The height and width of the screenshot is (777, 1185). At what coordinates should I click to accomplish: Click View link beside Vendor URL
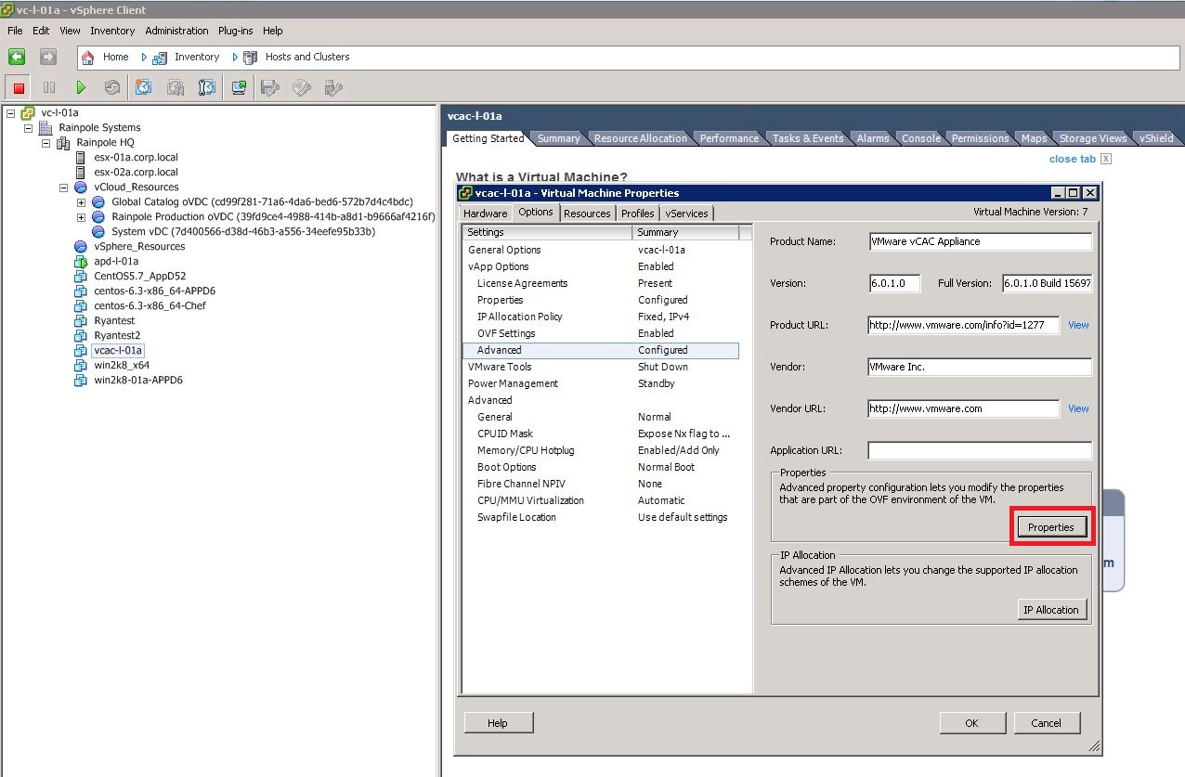click(x=1078, y=408)
